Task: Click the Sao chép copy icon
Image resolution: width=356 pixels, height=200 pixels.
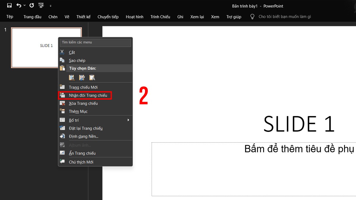Action: pos(62,60)
